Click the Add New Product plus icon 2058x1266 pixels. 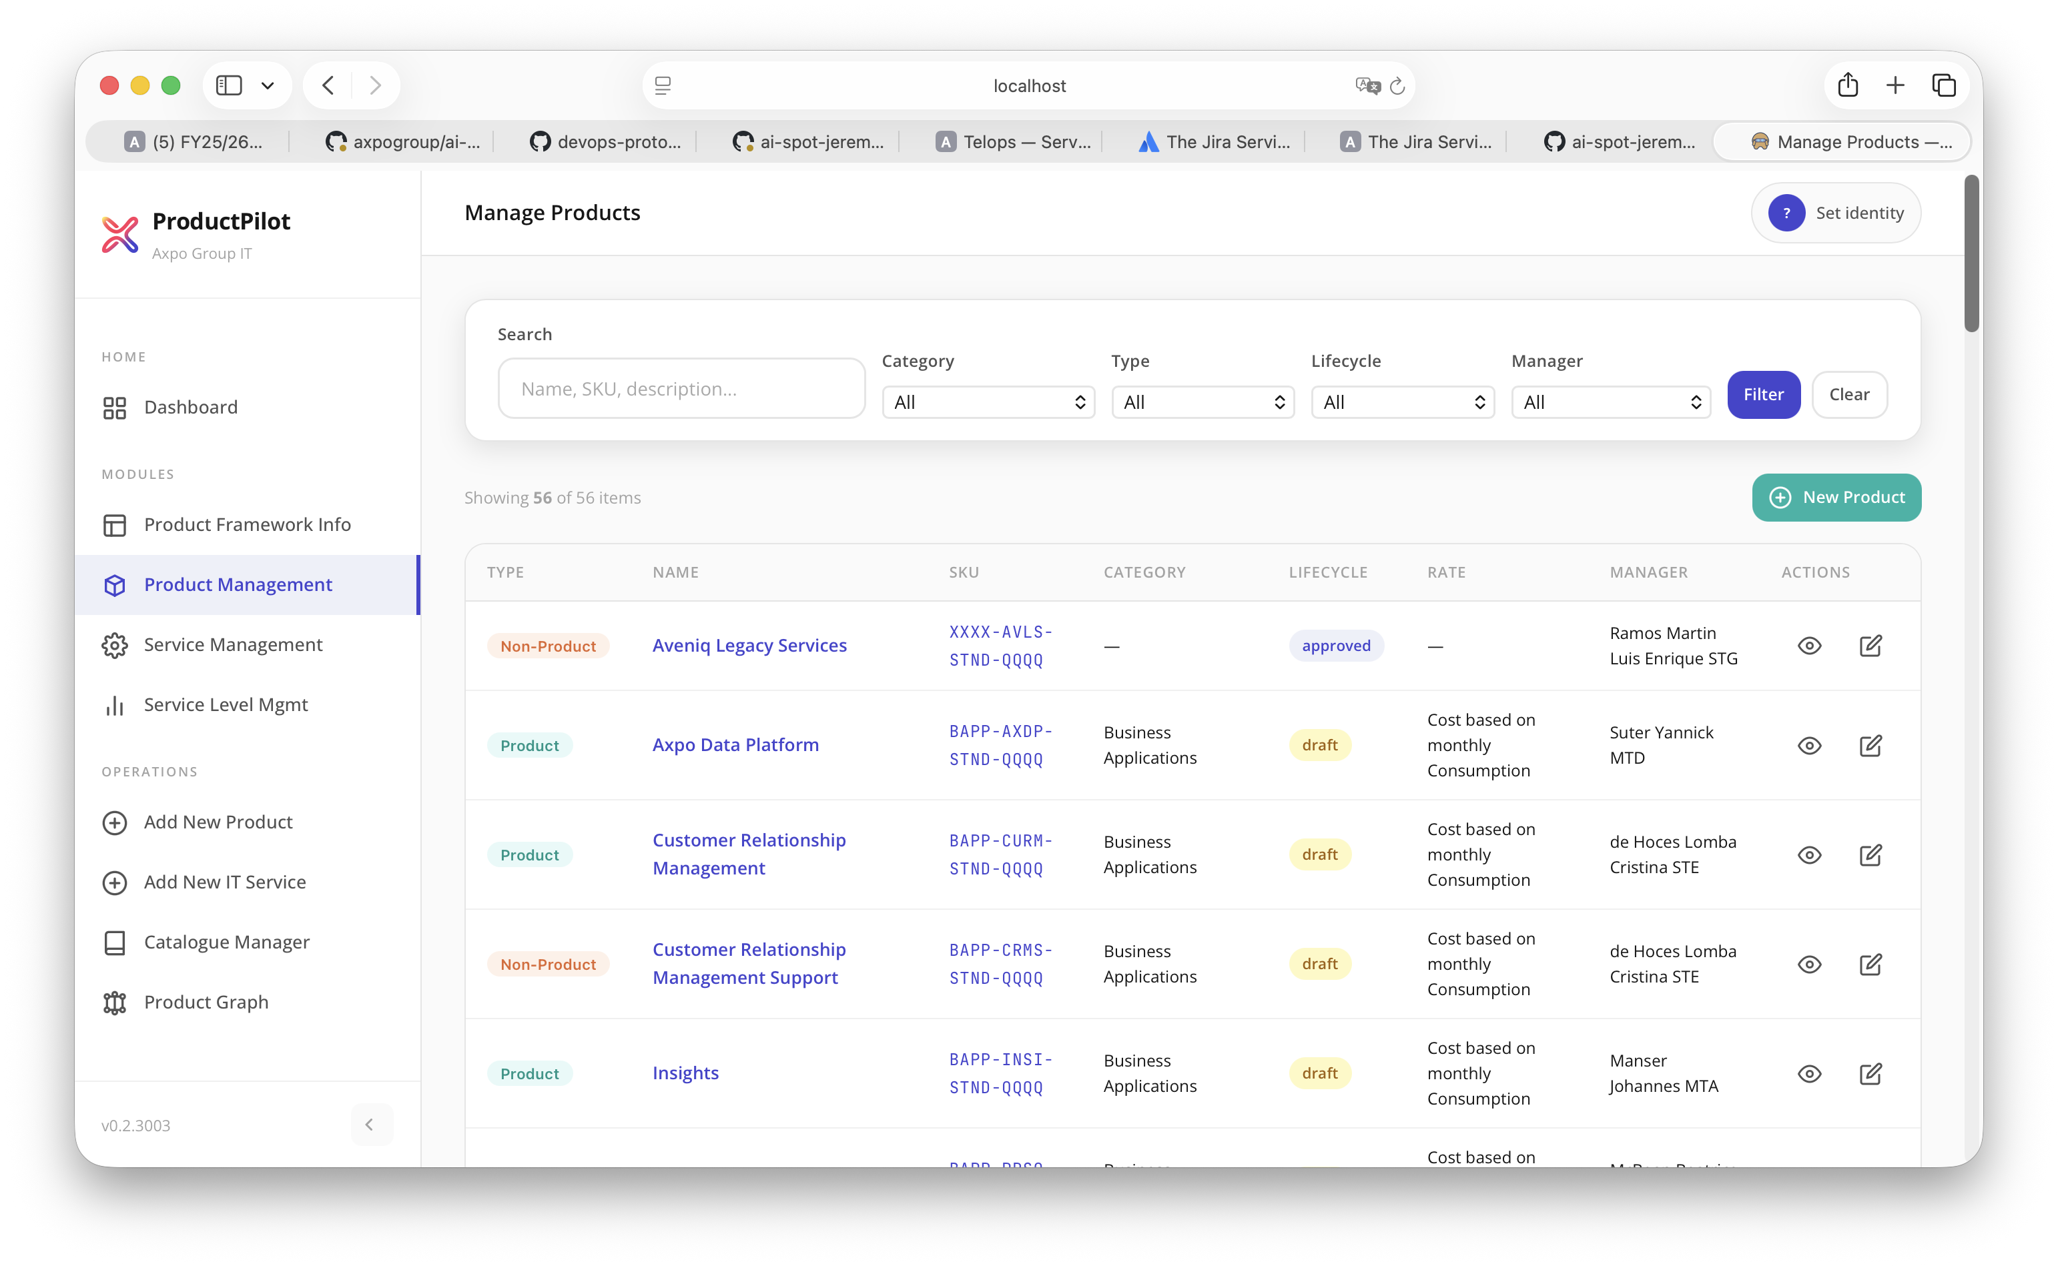pos(115,823)
